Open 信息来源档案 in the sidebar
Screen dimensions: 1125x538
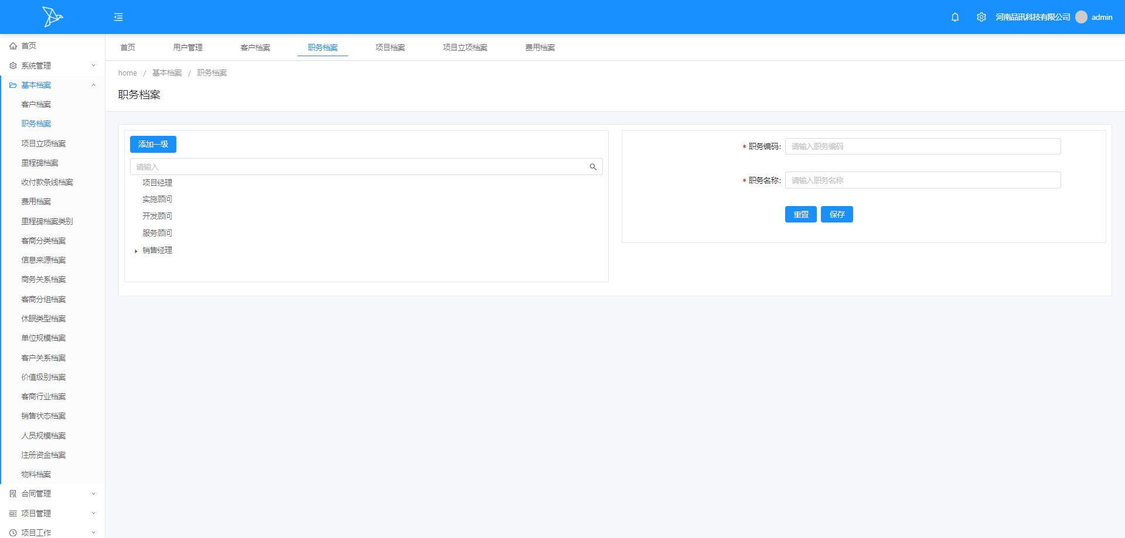[44, 260]
